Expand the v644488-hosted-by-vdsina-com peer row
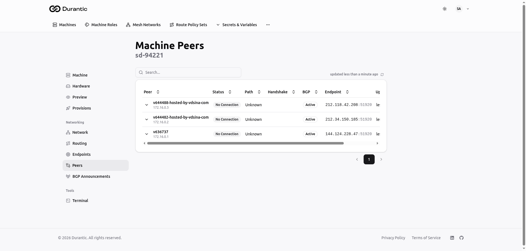The width and height of the screenshot is (526, 251). [x=147, y=105]
